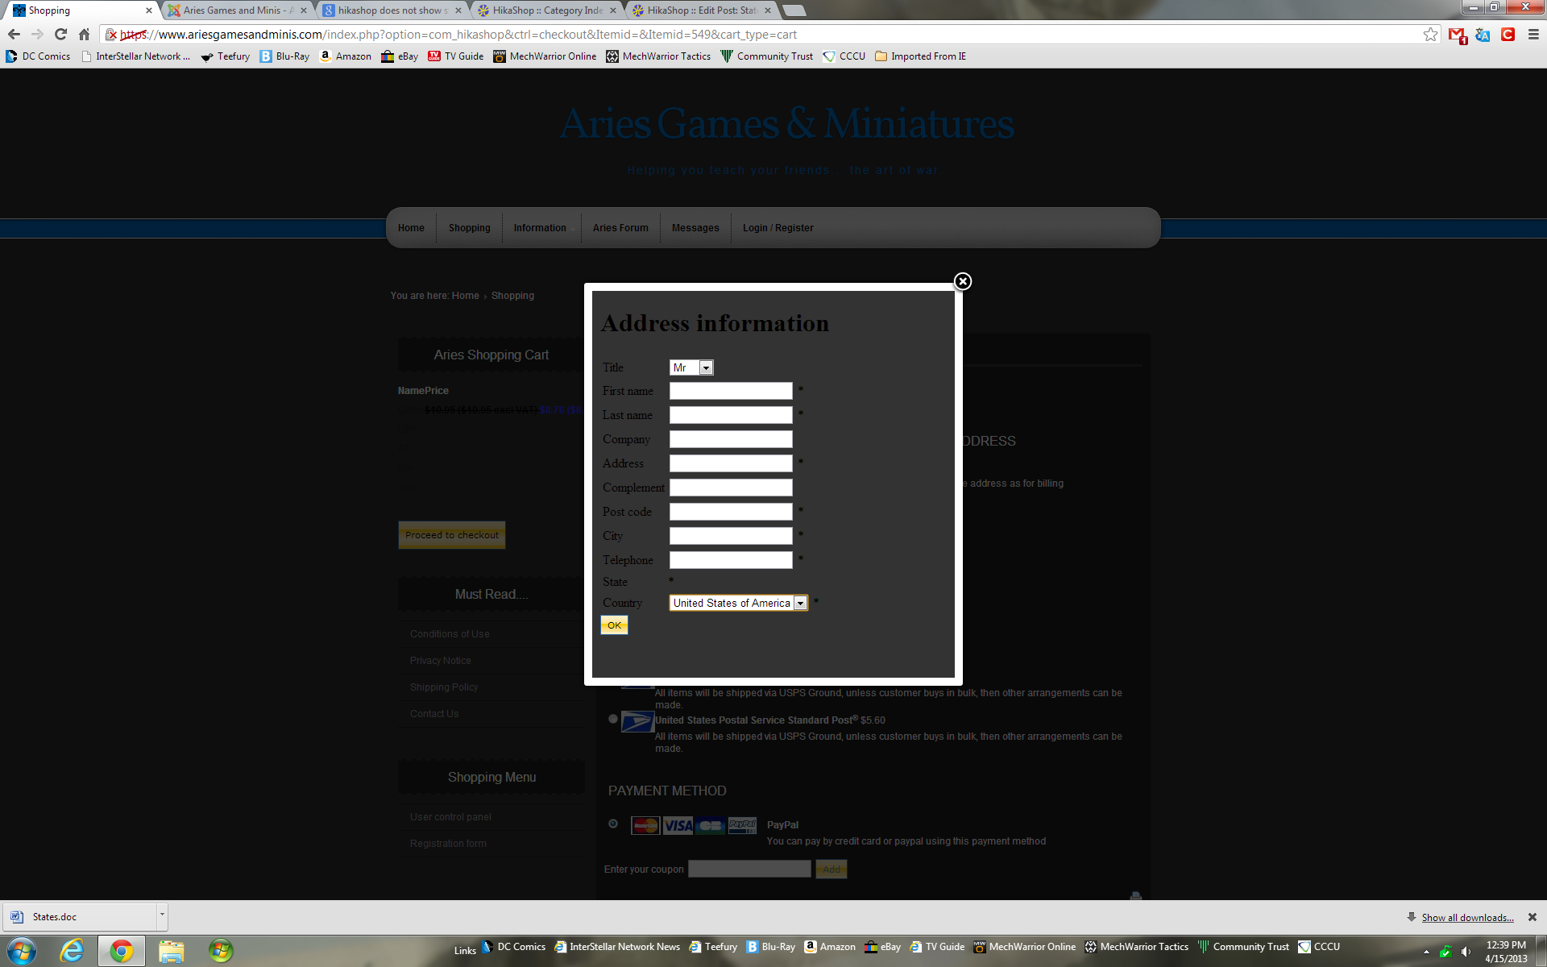Viewport: 1547px width, 967px height.
Task: Click into the Post code field
Action: point(731,512)
